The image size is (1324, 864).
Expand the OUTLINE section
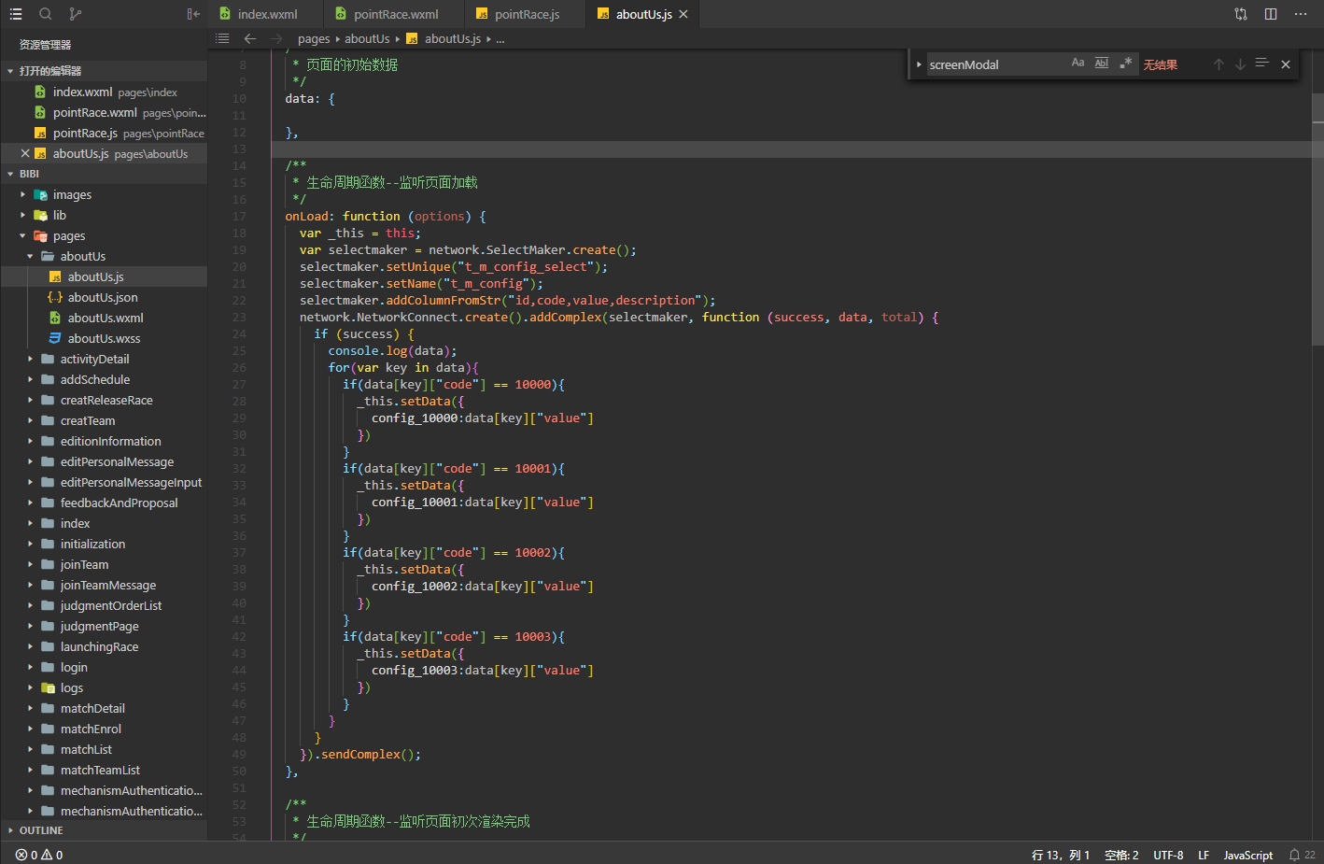click(10, 830)
